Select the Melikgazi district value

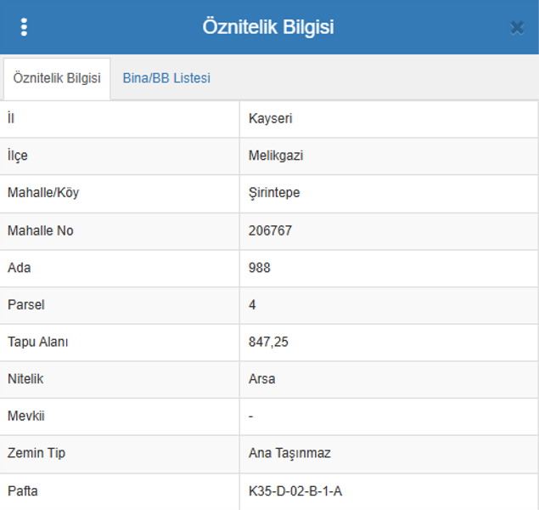[x=276, y=156]
